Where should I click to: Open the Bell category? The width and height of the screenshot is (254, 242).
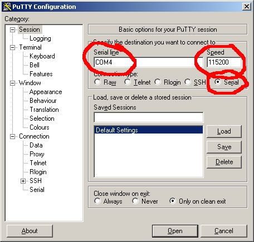pyautogui.click(x=35, y=65)
